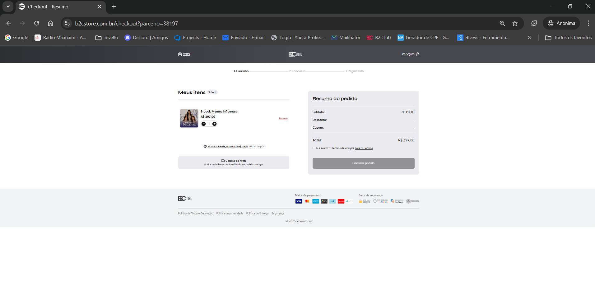Increase quantity with the plus button
The width and height of the screenshot is (595, 307).
[x=214, y=124]
